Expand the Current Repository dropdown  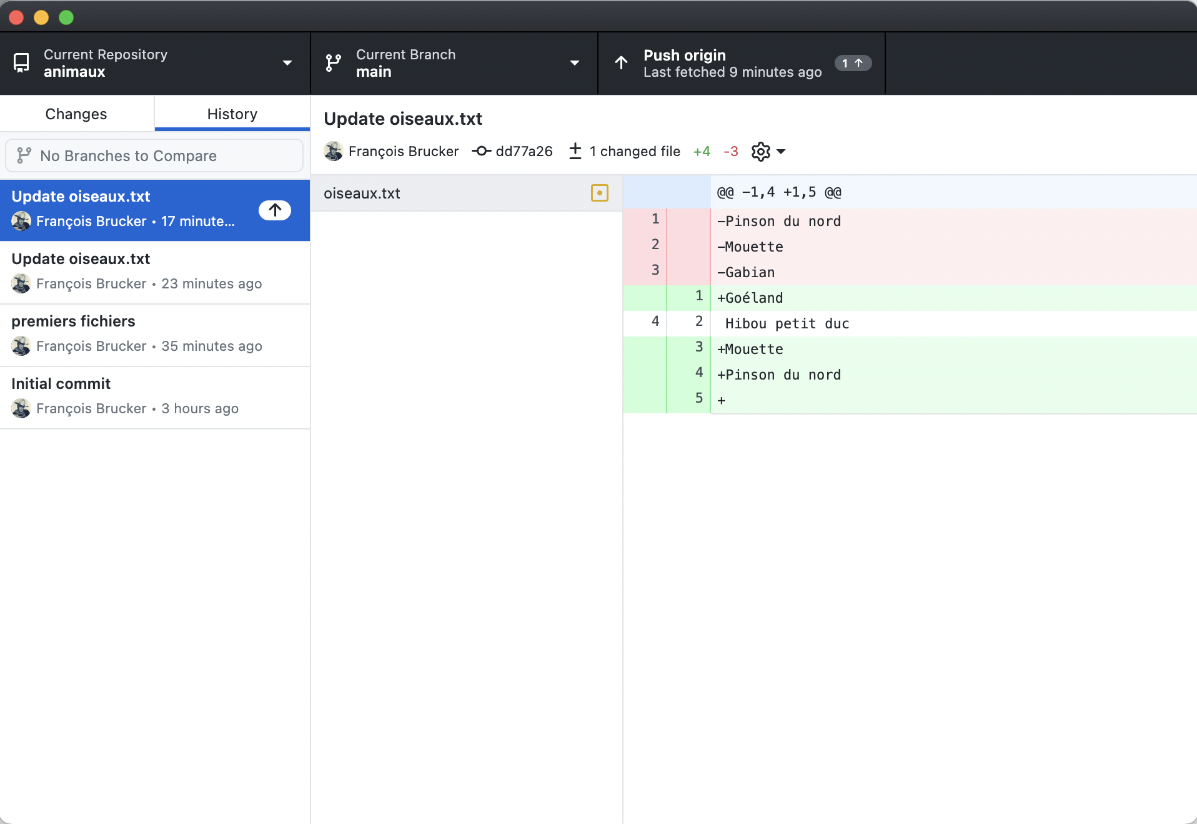287,63
